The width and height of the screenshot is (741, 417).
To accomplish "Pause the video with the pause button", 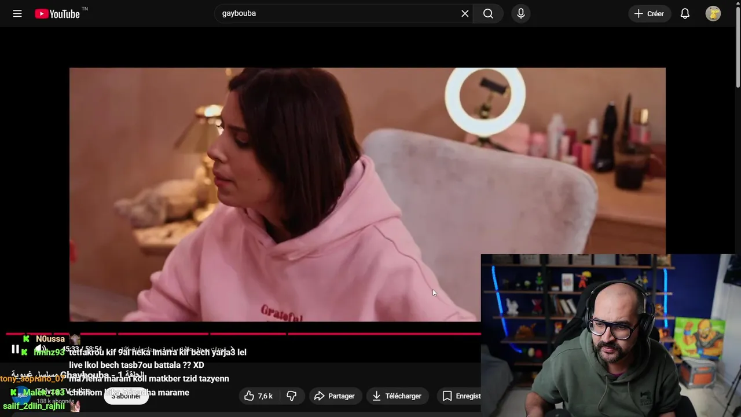I will click(16, 349).
